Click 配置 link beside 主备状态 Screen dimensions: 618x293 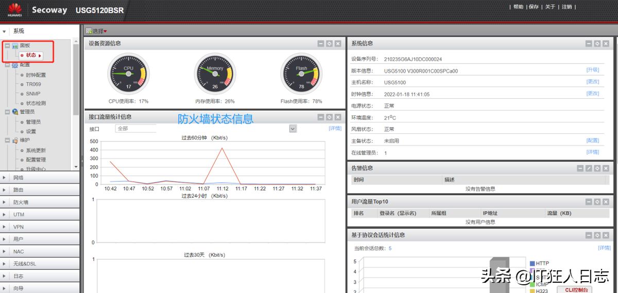[x=593, y=141]
